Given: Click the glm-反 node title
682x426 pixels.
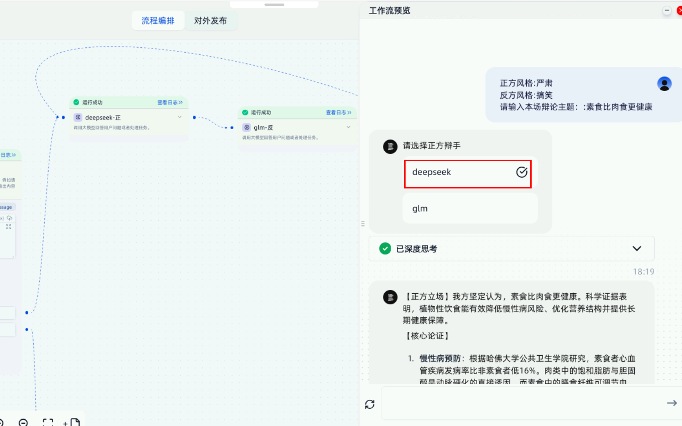Looking at the screenshot, I should point(264,127).
